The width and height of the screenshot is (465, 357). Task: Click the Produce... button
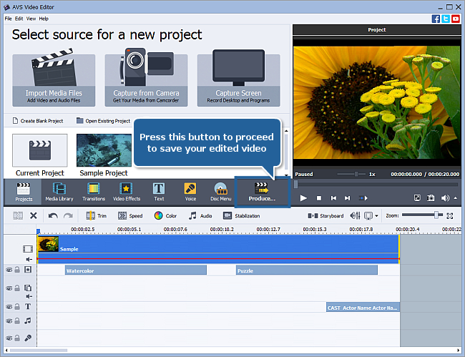(262, 192)
